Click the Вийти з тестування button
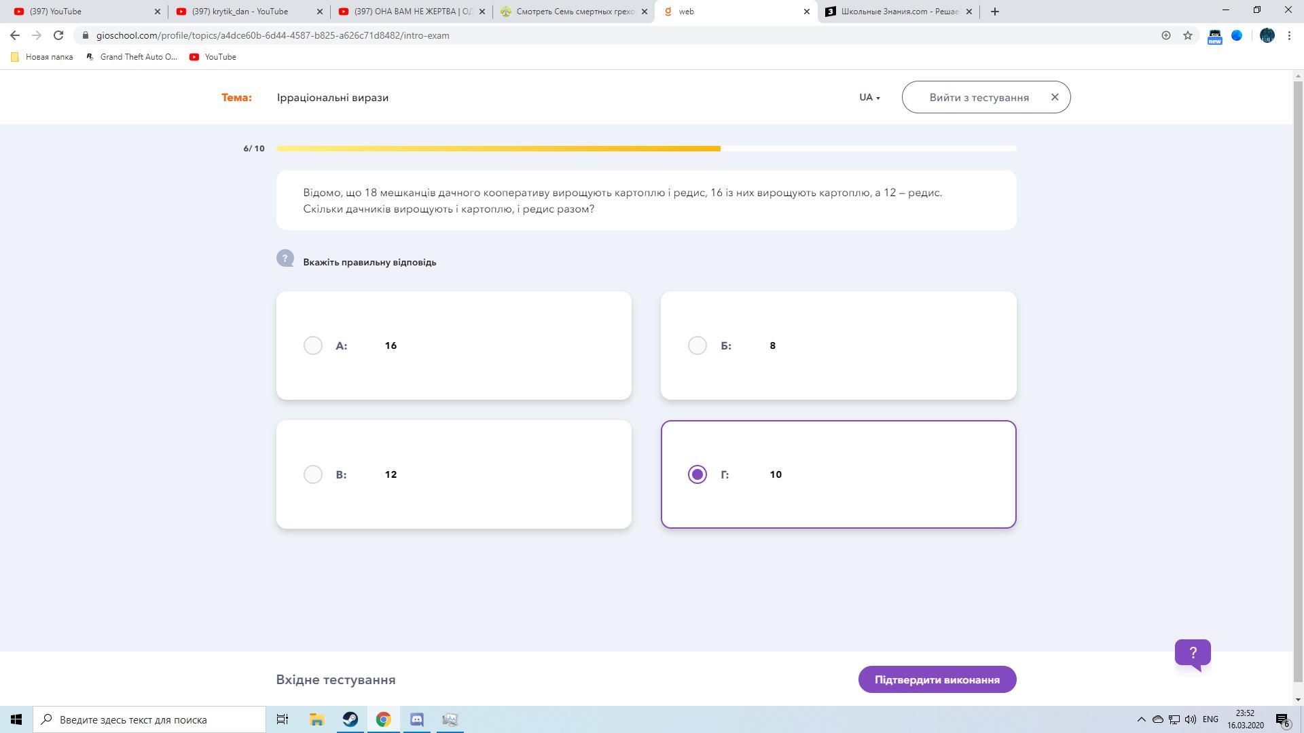This screenshot has height=733, width=1304. (979, 97)
